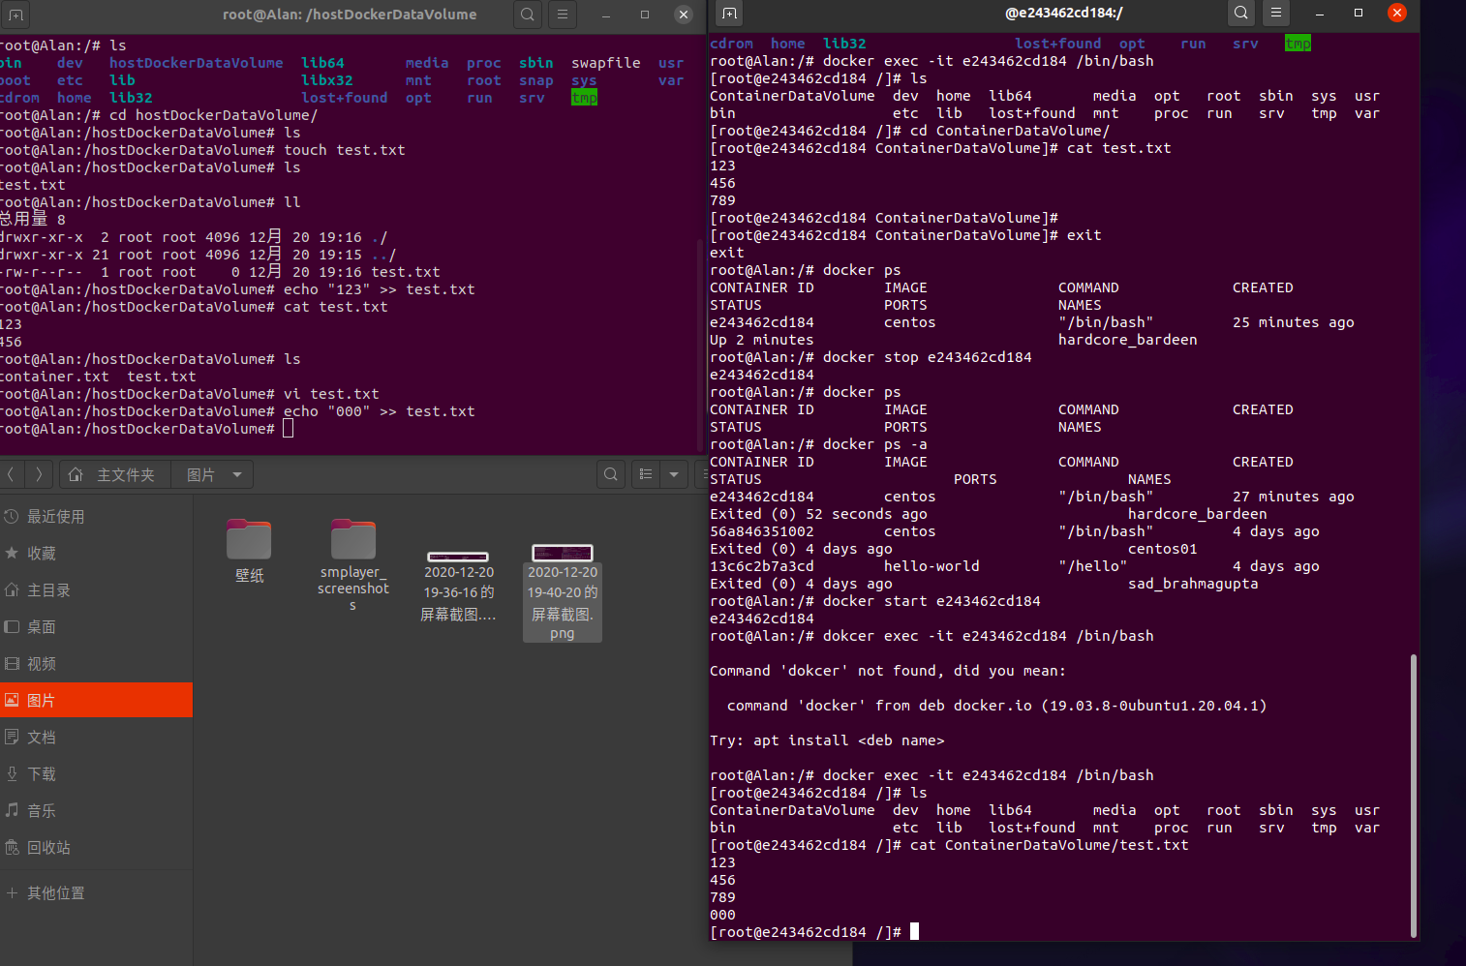This screenshot has width=1466, height=966.
Task: Open 视频 in sidebar
Action: click(x=96, y=664)
